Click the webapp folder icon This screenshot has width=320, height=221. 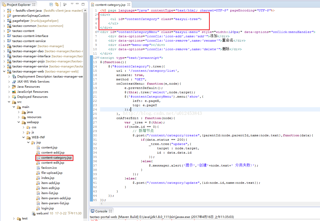[x=24, y=122]
